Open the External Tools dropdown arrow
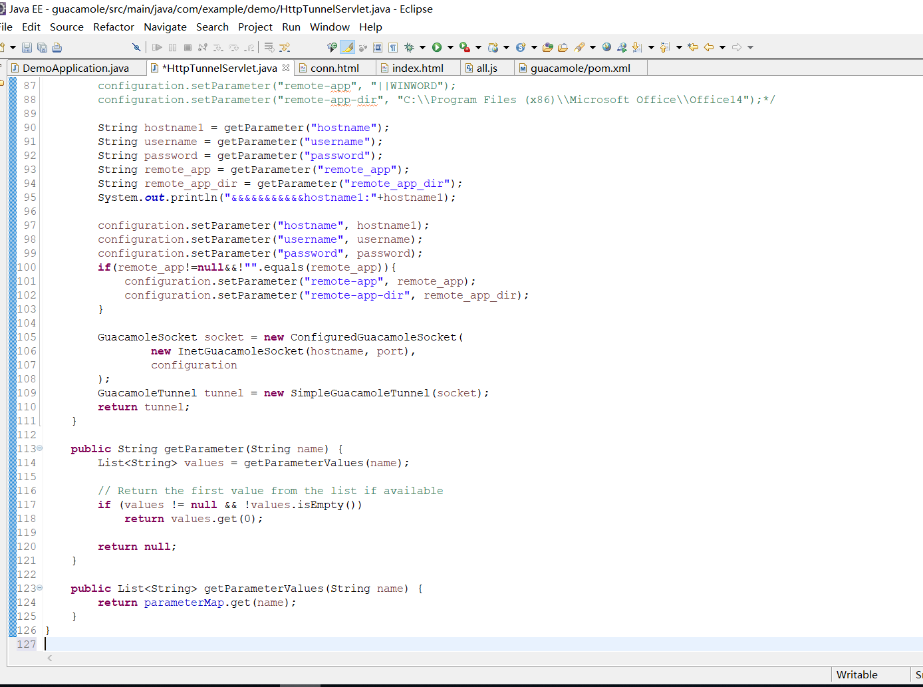Image resolution: width=923 pixels, height=687 pixels. click(478, 47)
